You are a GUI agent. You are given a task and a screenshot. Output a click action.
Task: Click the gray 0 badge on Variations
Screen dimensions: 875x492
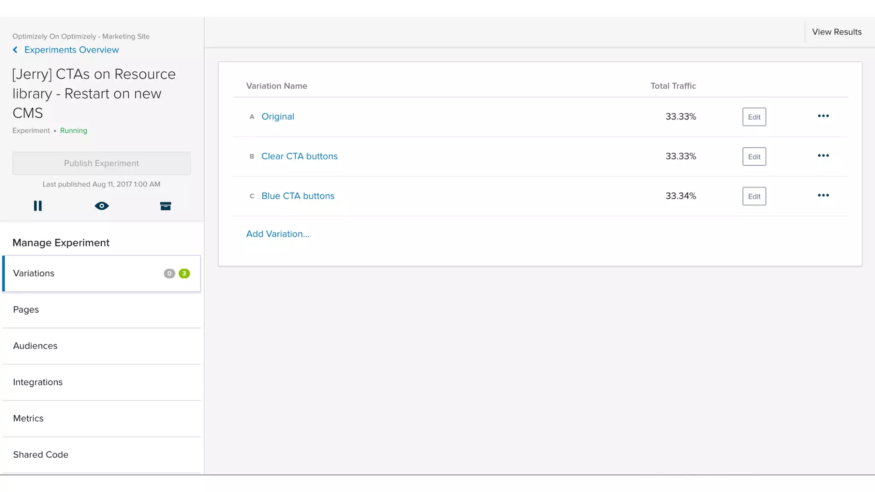pyautogui.click(x=169, y=273)
